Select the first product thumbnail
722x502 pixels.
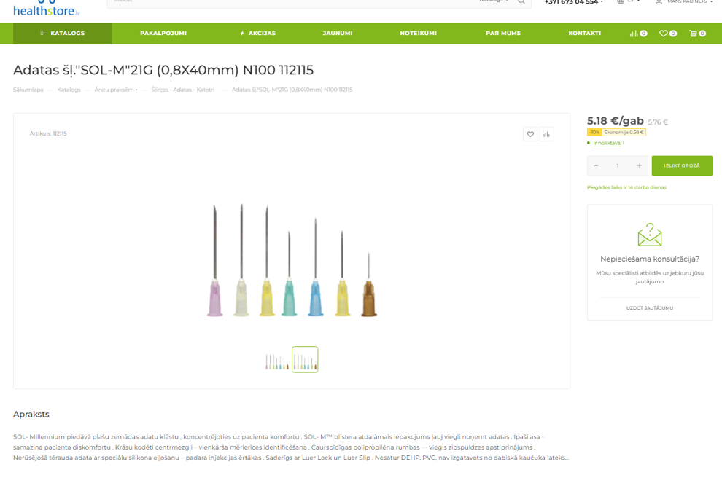[x=277, y=360]
